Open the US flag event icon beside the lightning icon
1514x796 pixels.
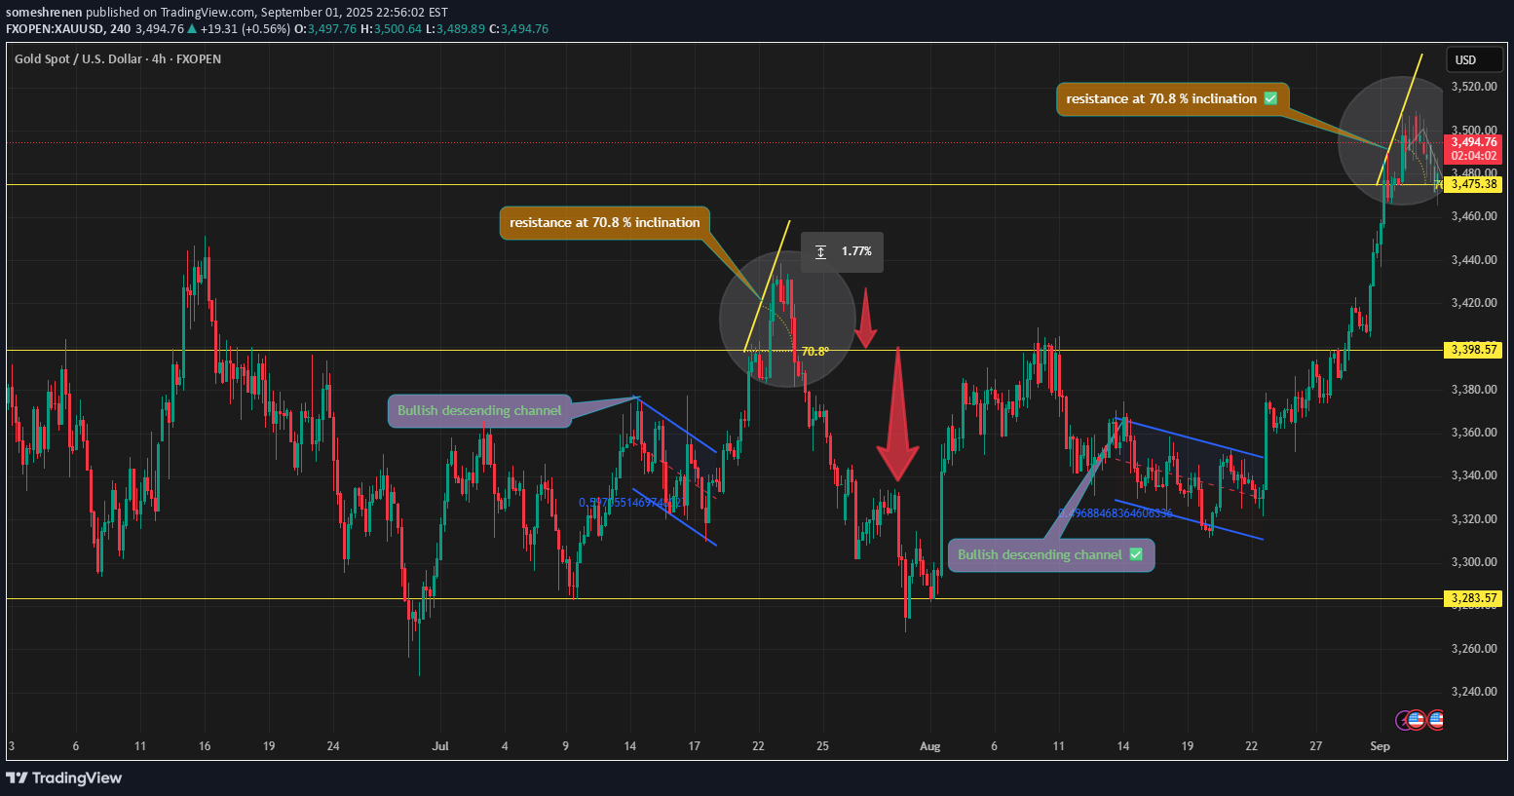coord(1418,720)
